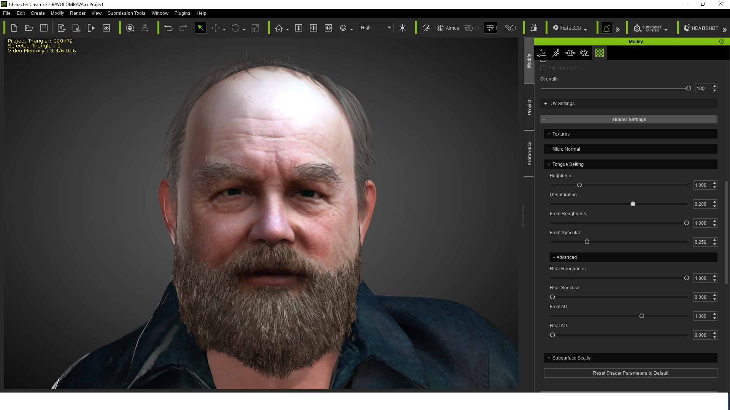Open the render quality High dropdown
This screenshot has height=410, width=730.
[x=375, y=28]
